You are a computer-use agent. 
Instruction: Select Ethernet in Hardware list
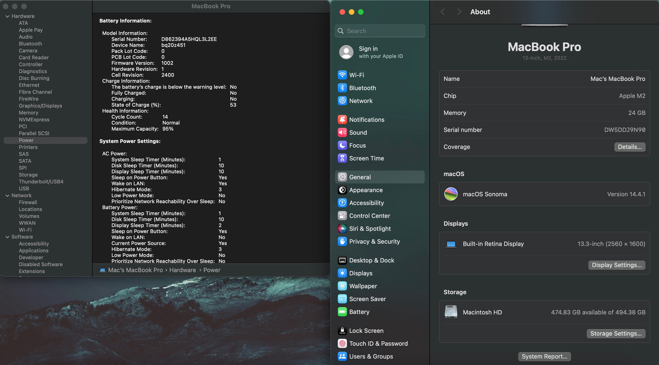29,85
